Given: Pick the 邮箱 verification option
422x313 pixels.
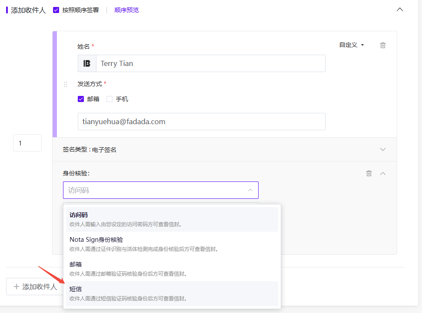Looking at the screenshot, I should pos(172,269).
